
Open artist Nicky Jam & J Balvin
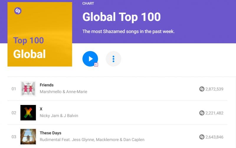(59, 116)
